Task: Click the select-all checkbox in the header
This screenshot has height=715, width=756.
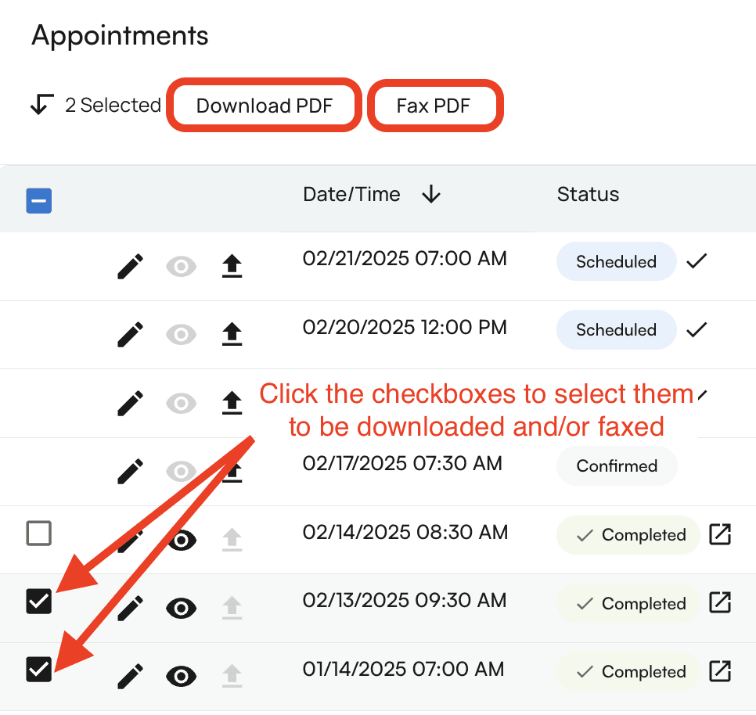Action: (x=38, y=201)
